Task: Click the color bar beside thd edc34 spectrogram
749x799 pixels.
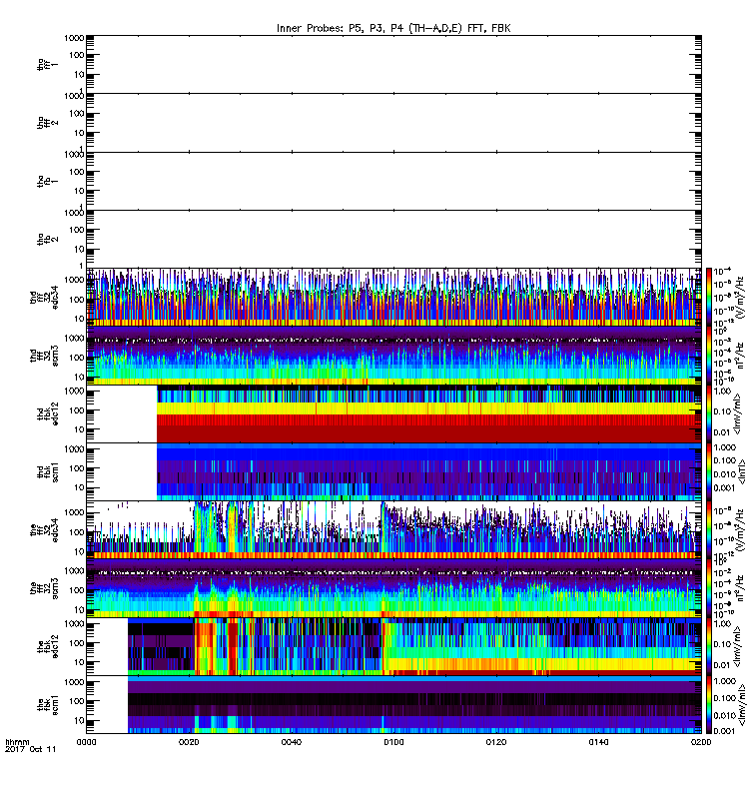Action: pos(709,297)
